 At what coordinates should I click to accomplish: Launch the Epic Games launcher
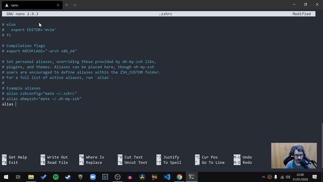click(x=80, y=177)
